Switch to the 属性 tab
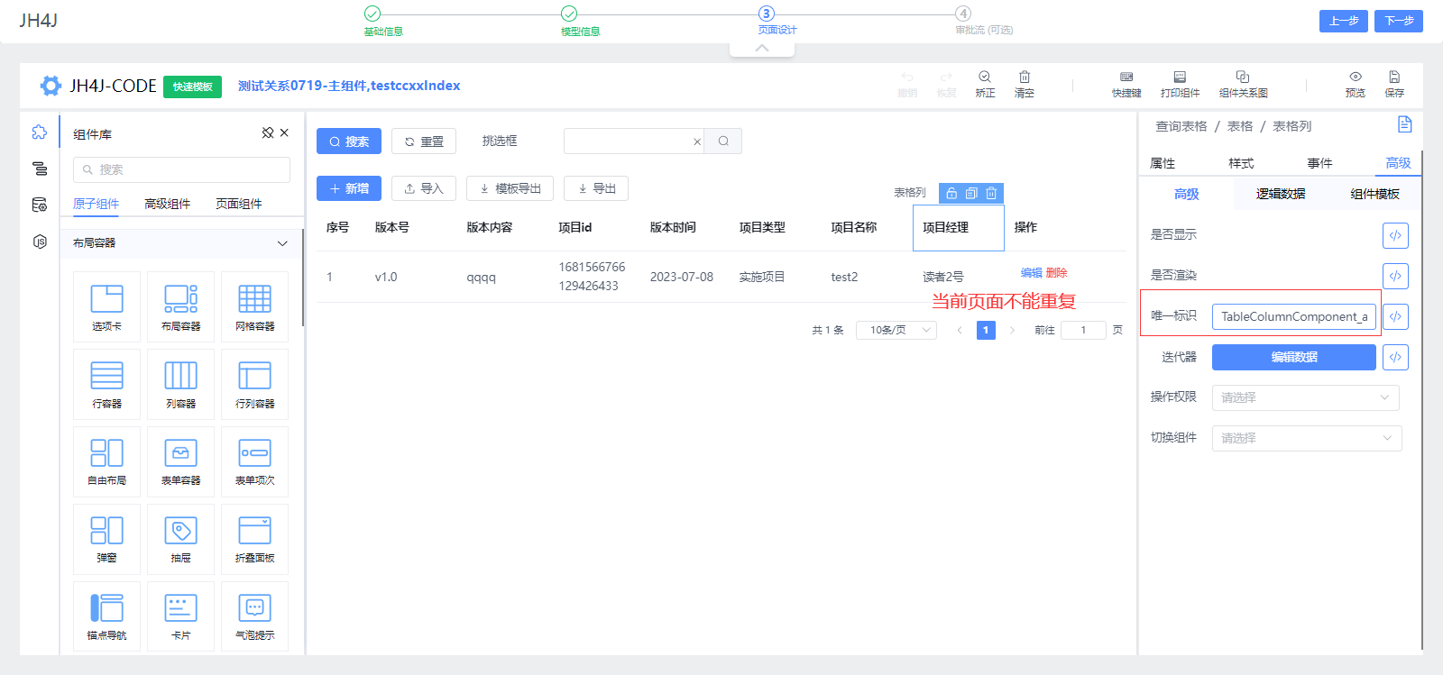The width and height of the screenshot is (1443, 675). point(1163,163)
